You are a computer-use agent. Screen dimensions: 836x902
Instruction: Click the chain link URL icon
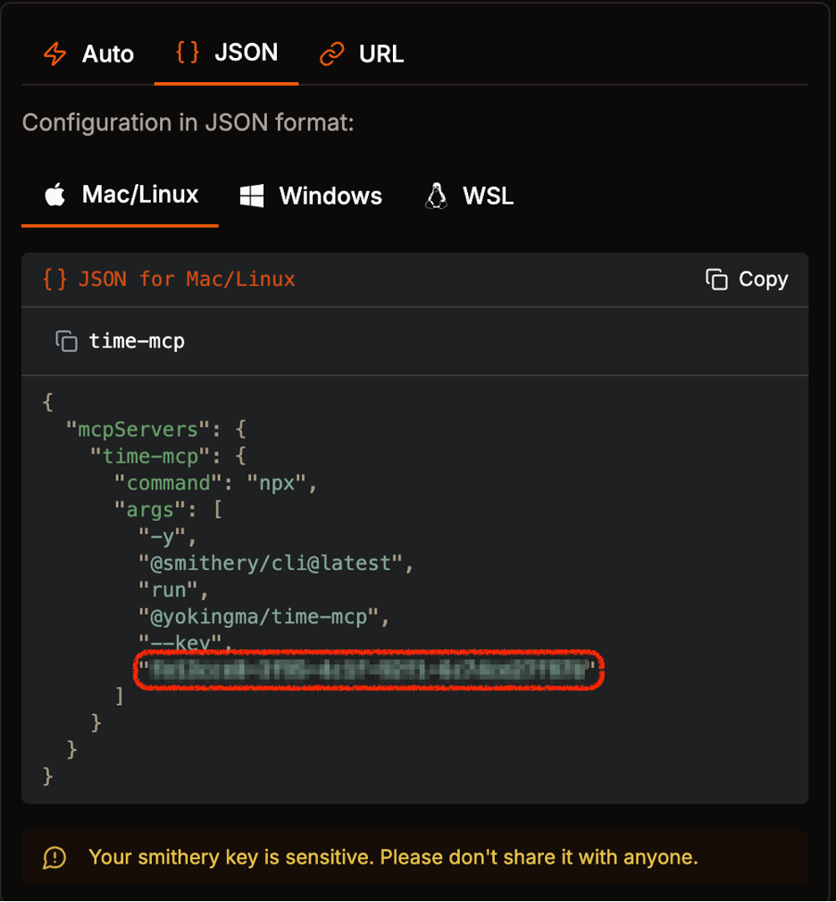point(332,54)
